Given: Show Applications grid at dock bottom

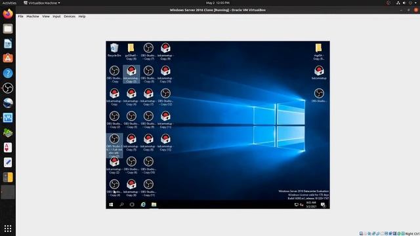Looking at the screenshot, I should tap(8, 229).
